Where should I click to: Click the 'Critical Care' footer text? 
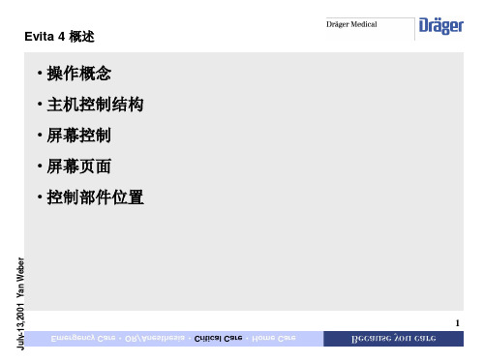(x=218, y=339)
